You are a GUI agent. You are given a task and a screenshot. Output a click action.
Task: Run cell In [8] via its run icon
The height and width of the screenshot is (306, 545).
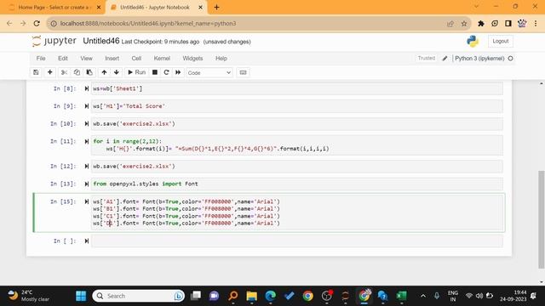[87, 88]
